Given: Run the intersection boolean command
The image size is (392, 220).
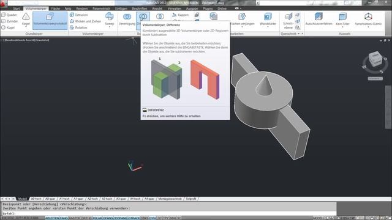Looking at the screenshot, I should 160,17.
